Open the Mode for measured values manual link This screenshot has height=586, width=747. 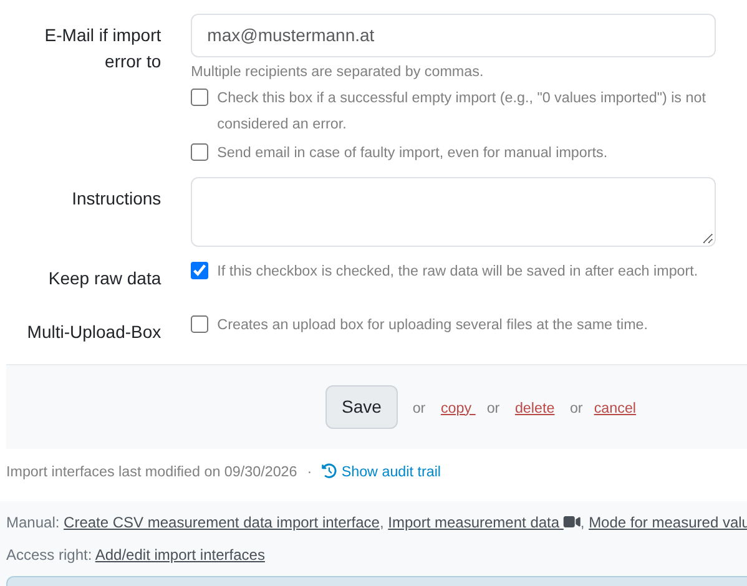(668, 522)
